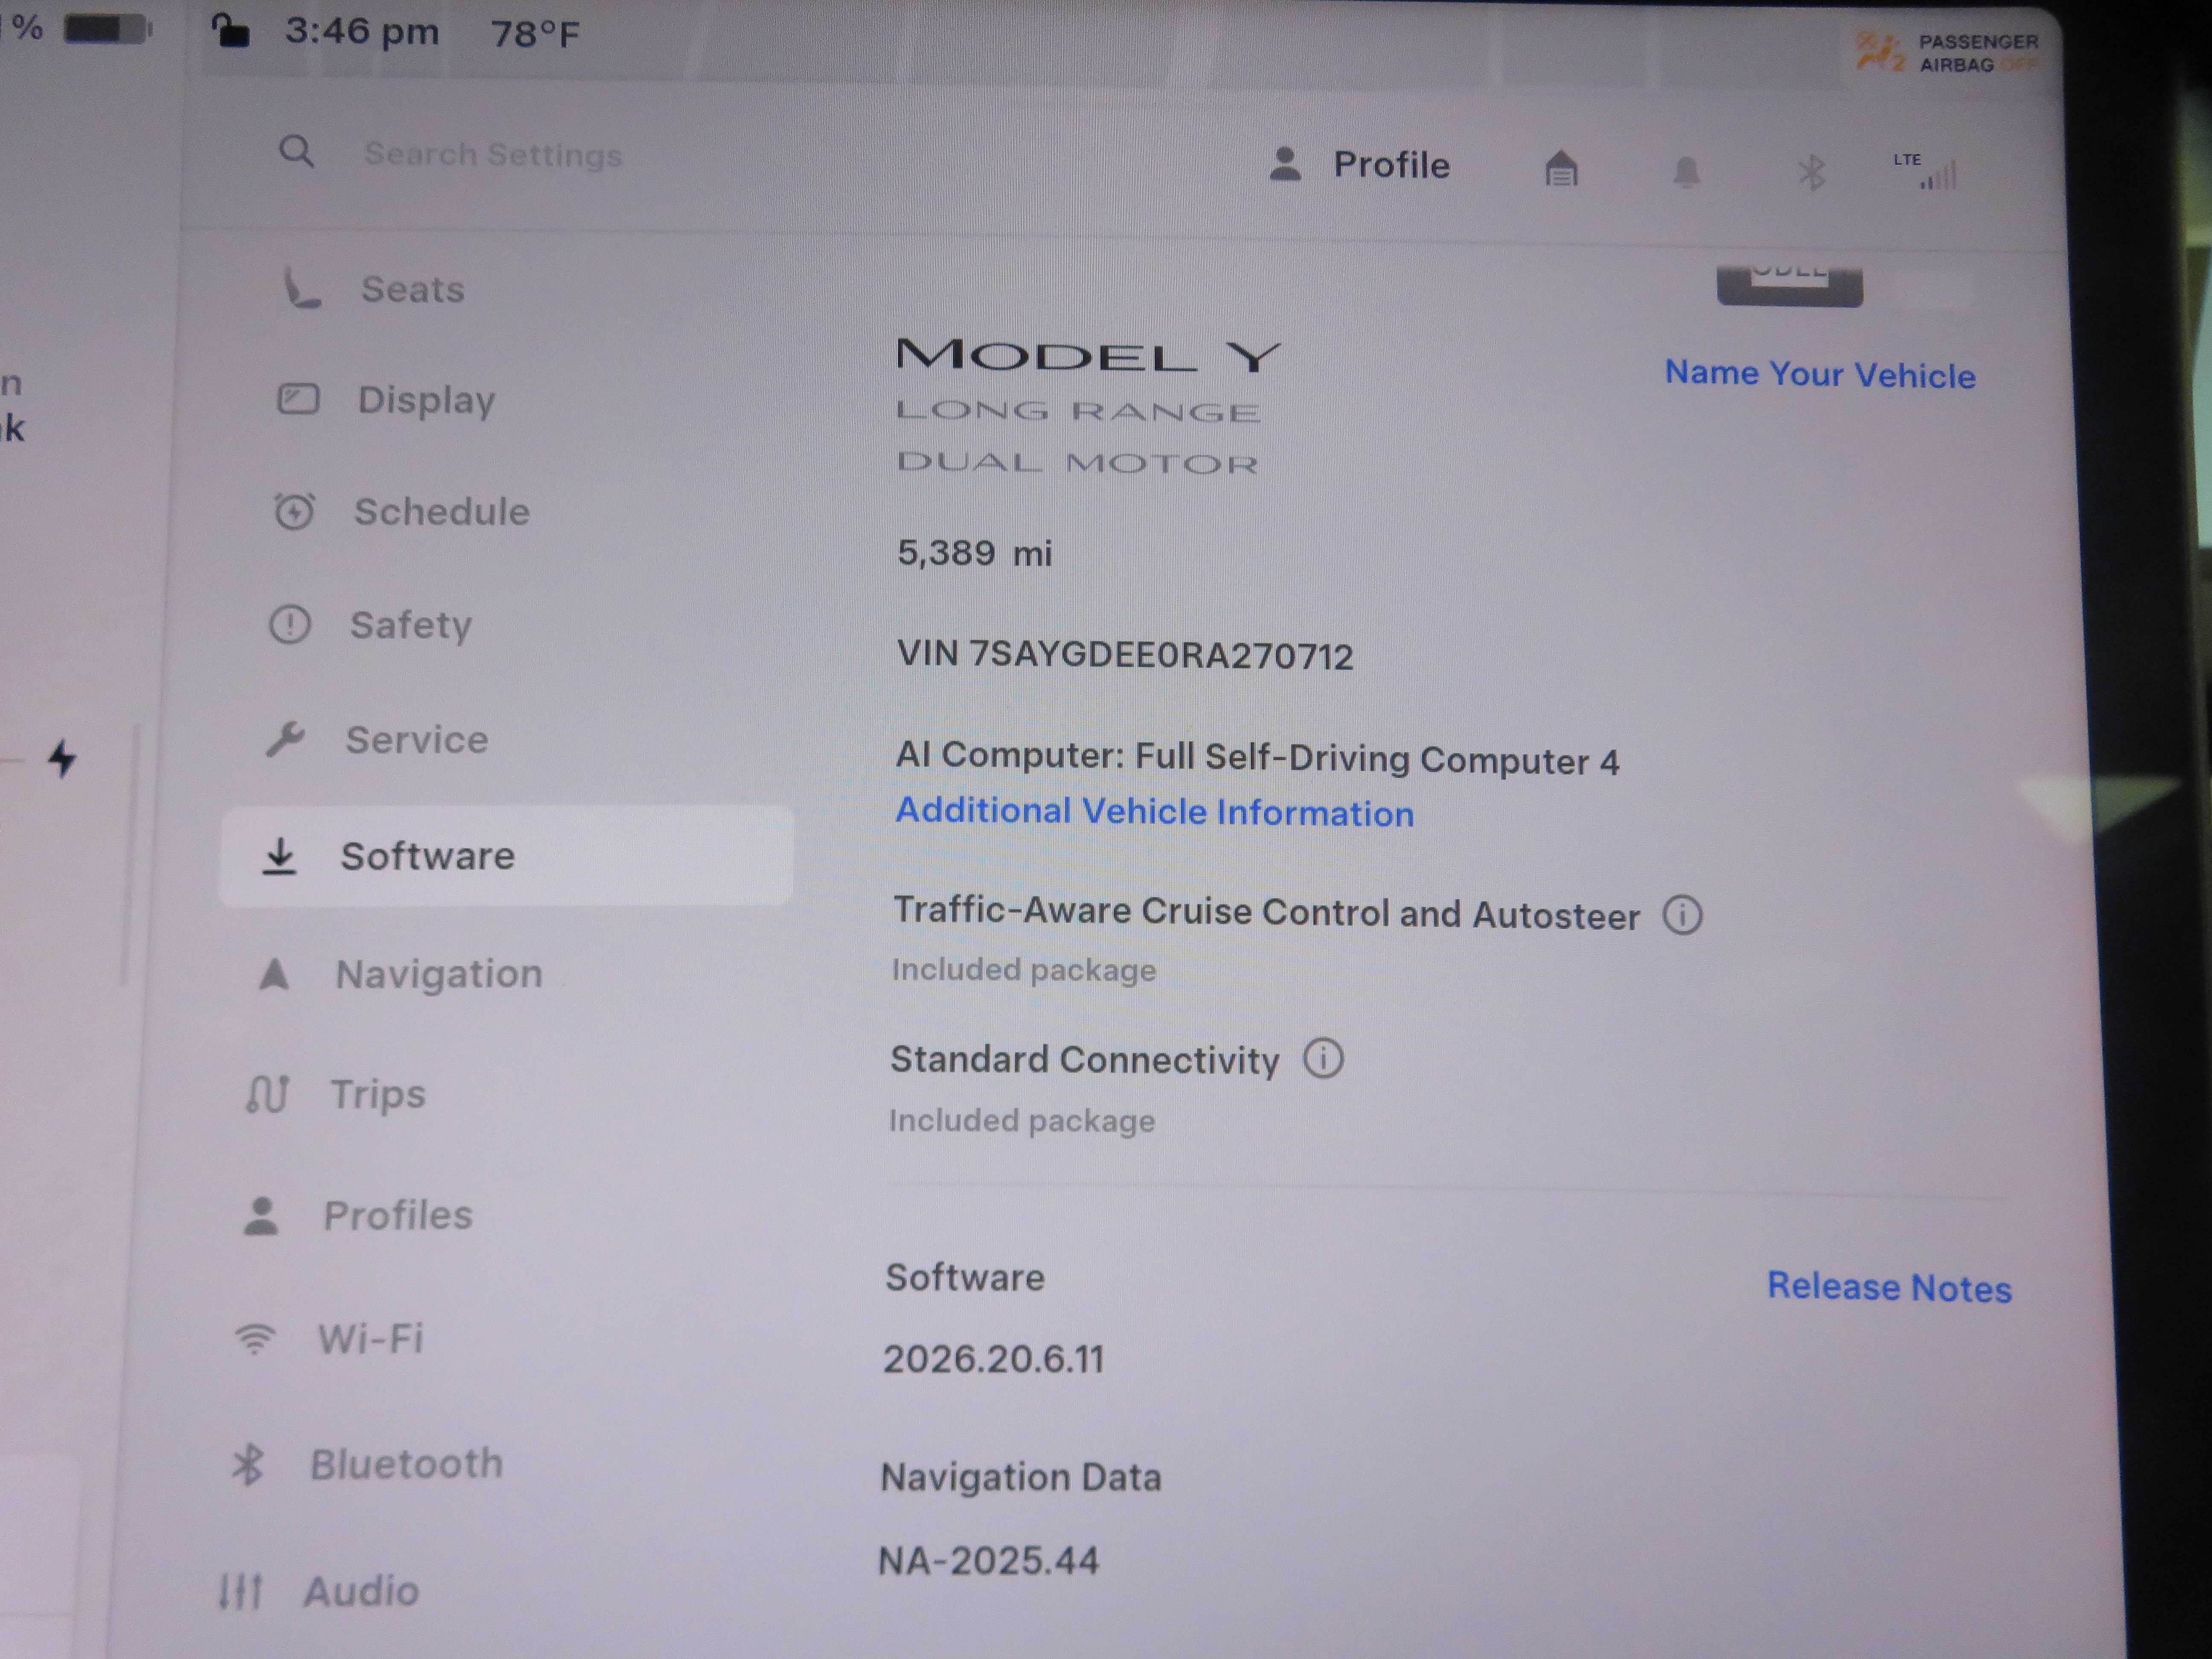Open the Service settings
This screenshot has width=2212, height=1659.
(377, 739)
